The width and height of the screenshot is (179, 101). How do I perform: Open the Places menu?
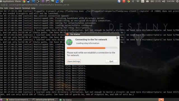[x=18, y=1]
